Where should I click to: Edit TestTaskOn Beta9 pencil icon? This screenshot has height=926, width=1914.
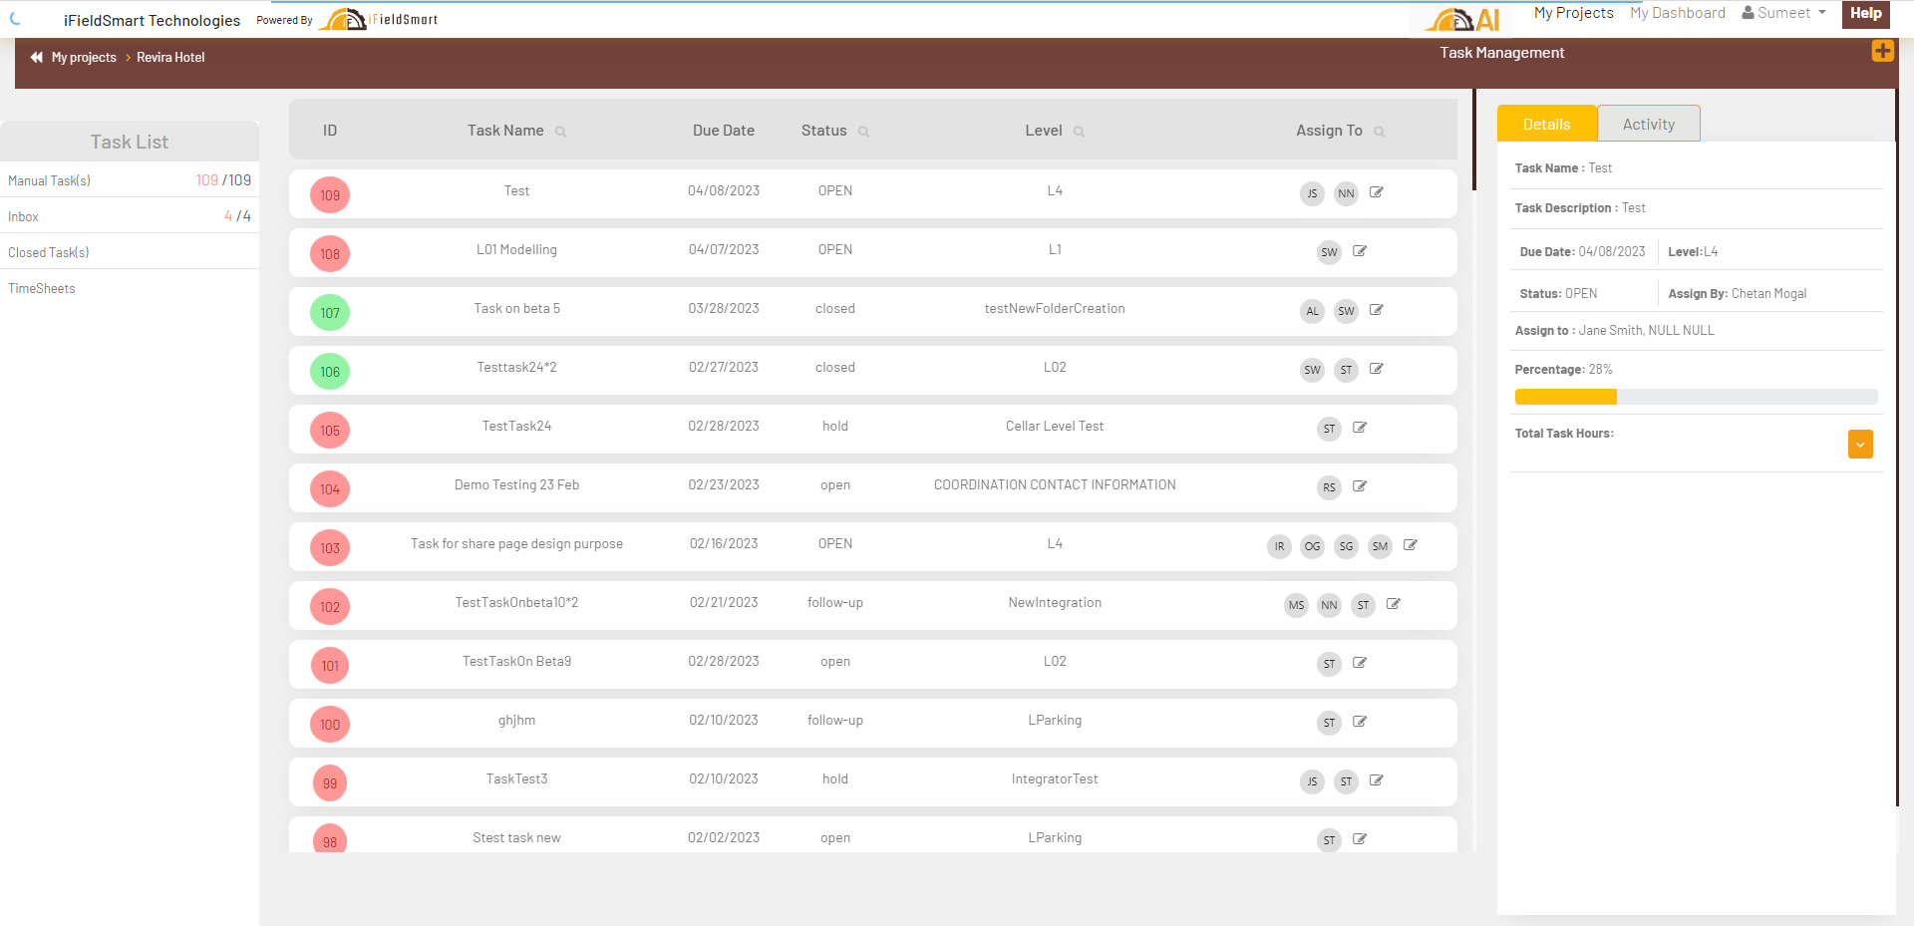1360,663
